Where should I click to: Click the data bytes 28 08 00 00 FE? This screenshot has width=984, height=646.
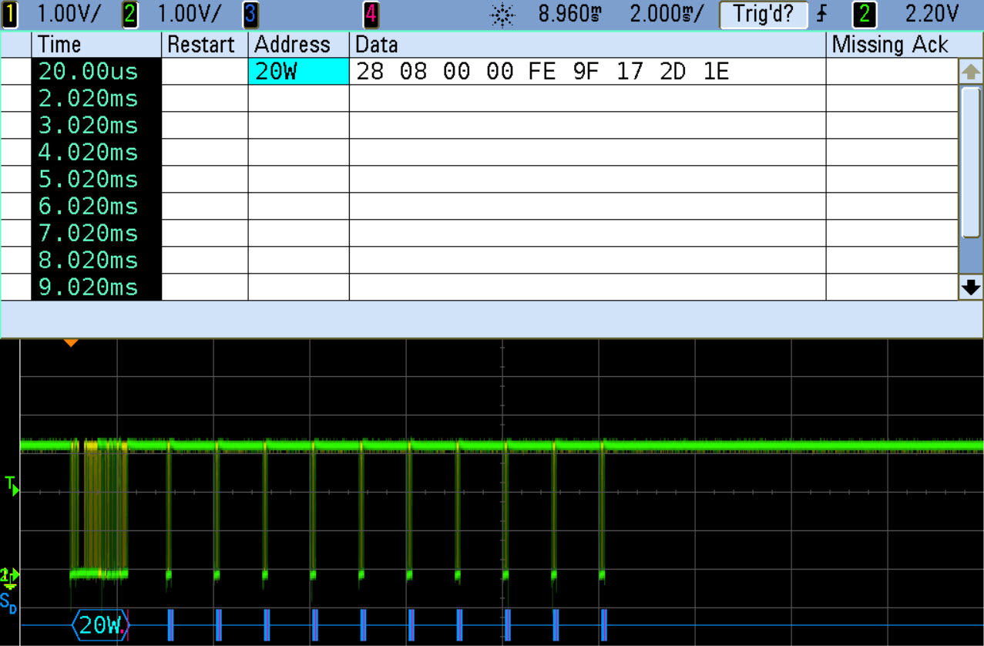455,72
